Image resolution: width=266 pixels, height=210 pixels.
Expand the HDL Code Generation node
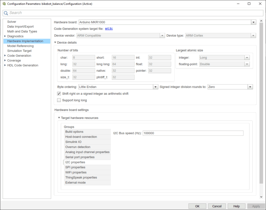[x=5, y=65]
